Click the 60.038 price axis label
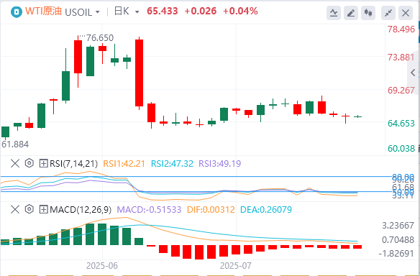Viewport: 420px width, 276px height. (x=401, y=148)
